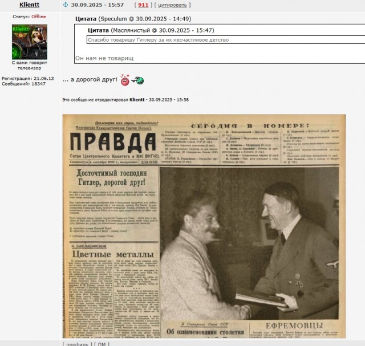Click text Он нам не товарищ
This screenshot has height=346, width=365.
coord(104,58)
